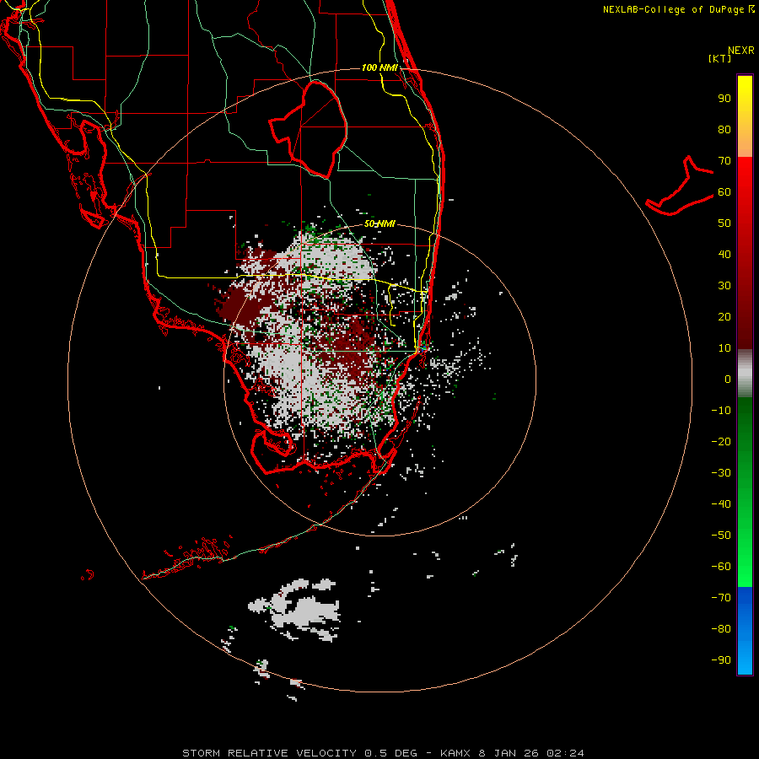The height and width of the screenshot is (759, 759).
Task: Click the -20 value on the velocity scale
Action: point(721,441)
